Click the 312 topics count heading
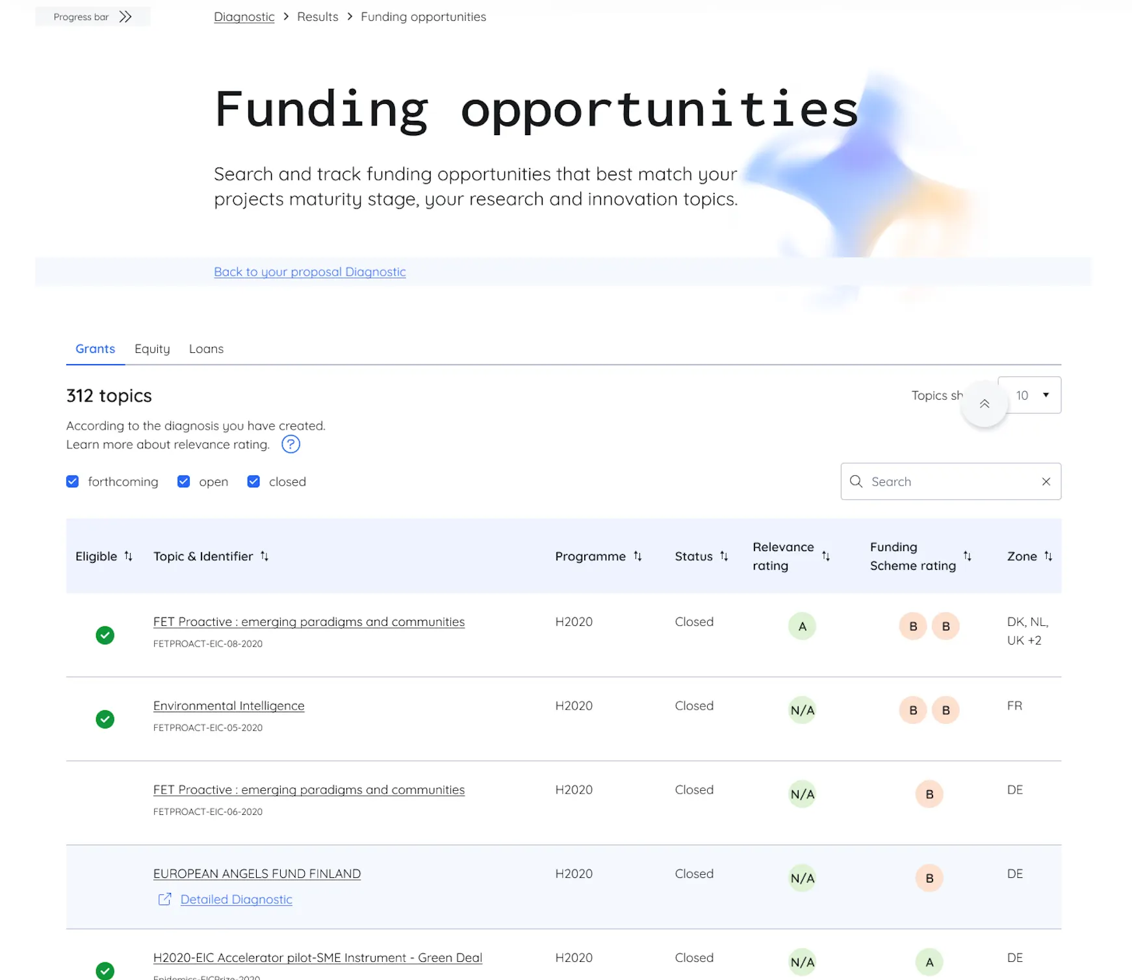Viewport: 1132px width, 980px height. coord(109,396)
